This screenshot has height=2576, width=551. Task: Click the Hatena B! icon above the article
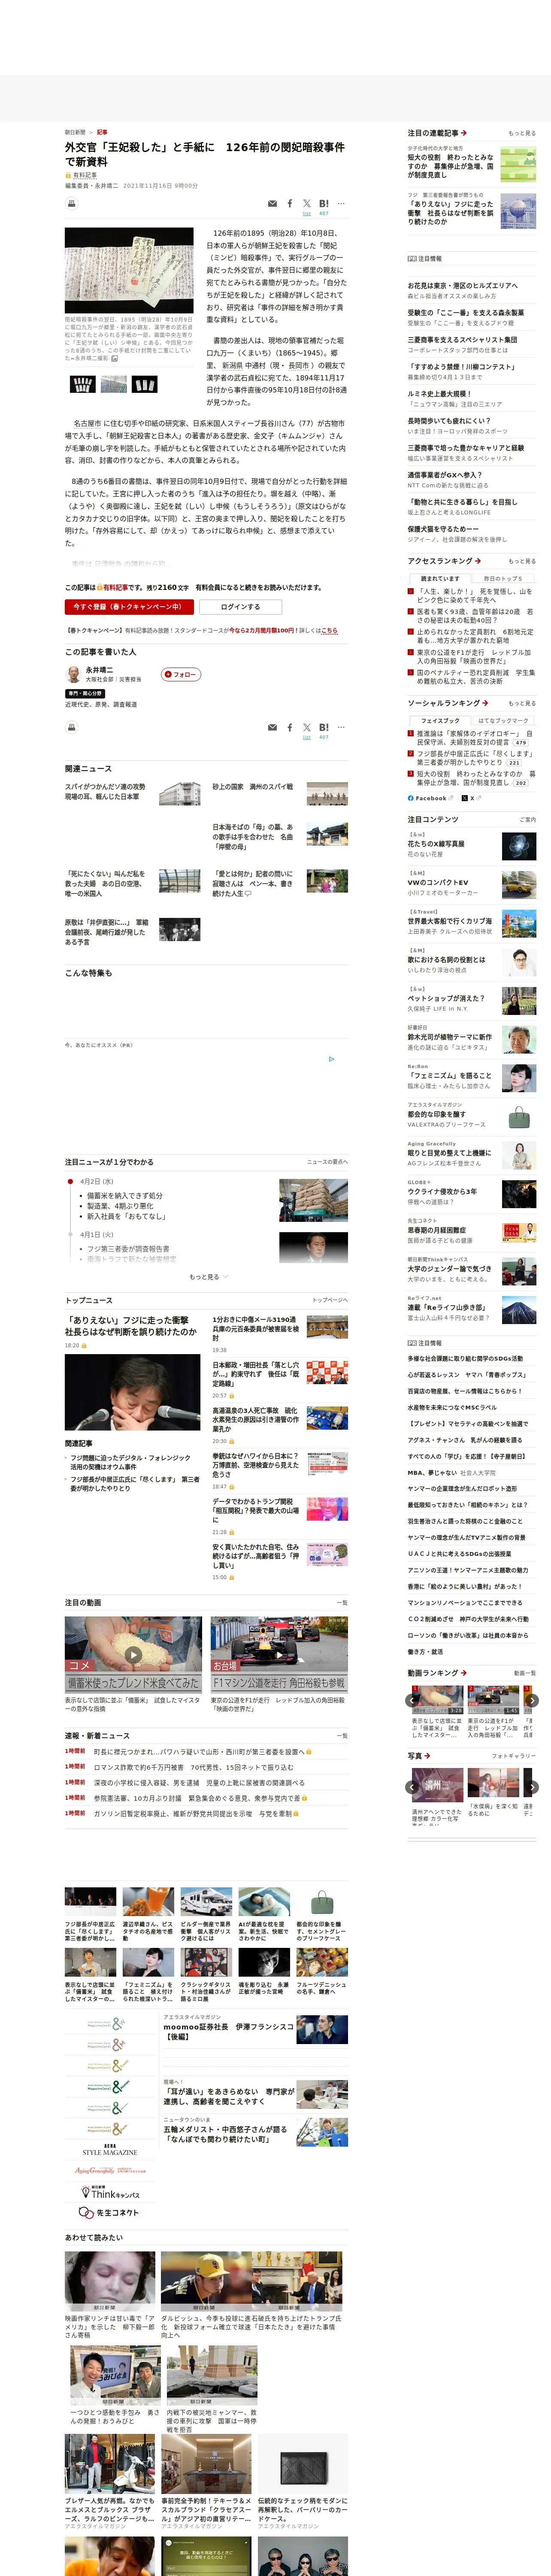click(324, 204)
